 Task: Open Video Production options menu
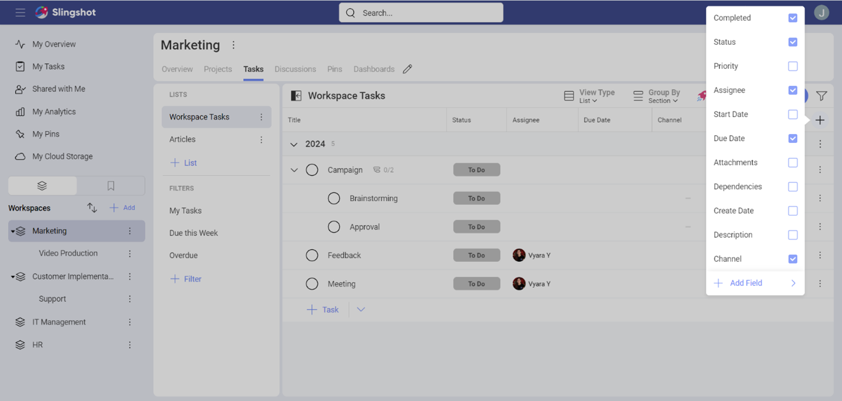[130, 253]
